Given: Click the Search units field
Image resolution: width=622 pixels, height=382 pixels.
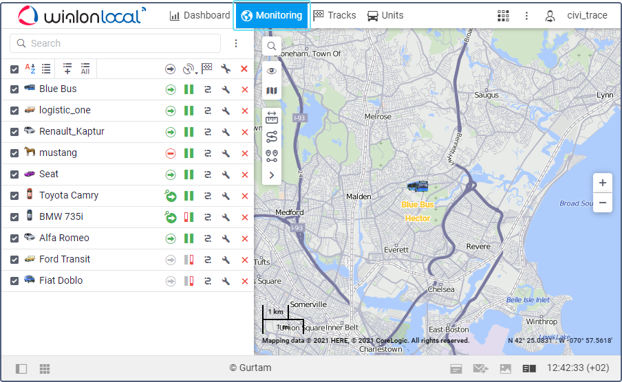Looking at the screenshot, I should coord(115,43).
